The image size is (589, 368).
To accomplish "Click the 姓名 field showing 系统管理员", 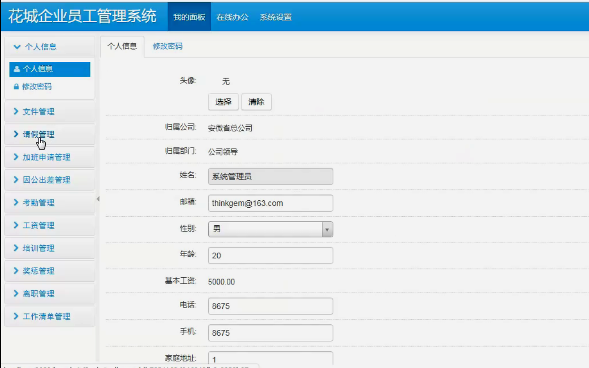I will tap(270, 176).
